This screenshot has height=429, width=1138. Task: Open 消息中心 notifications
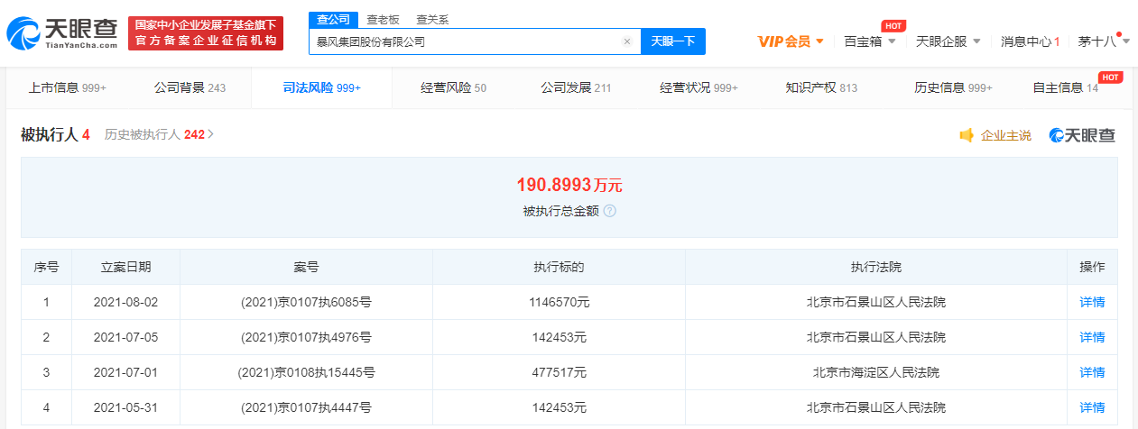click(1030, 41)
